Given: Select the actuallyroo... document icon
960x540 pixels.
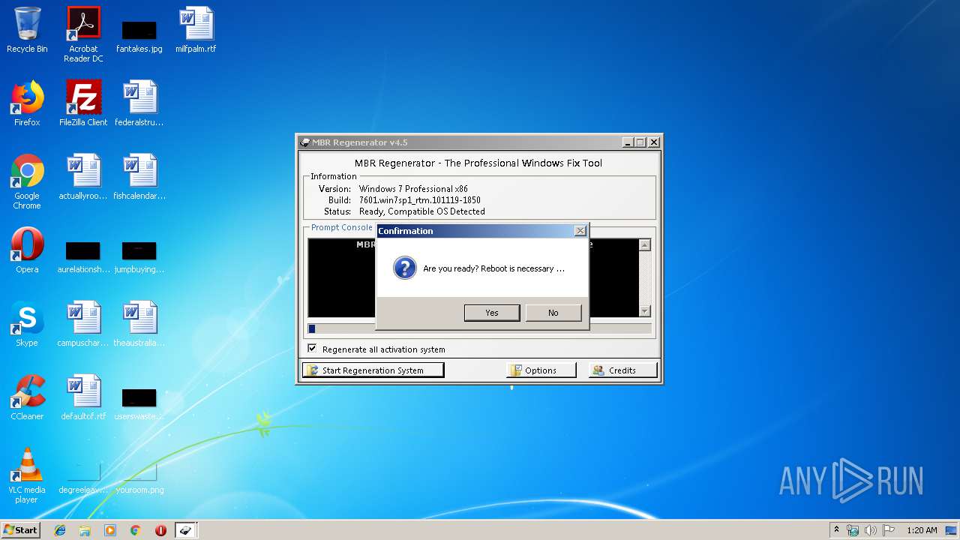Looking at the screenshot, I should pos(83,177).
